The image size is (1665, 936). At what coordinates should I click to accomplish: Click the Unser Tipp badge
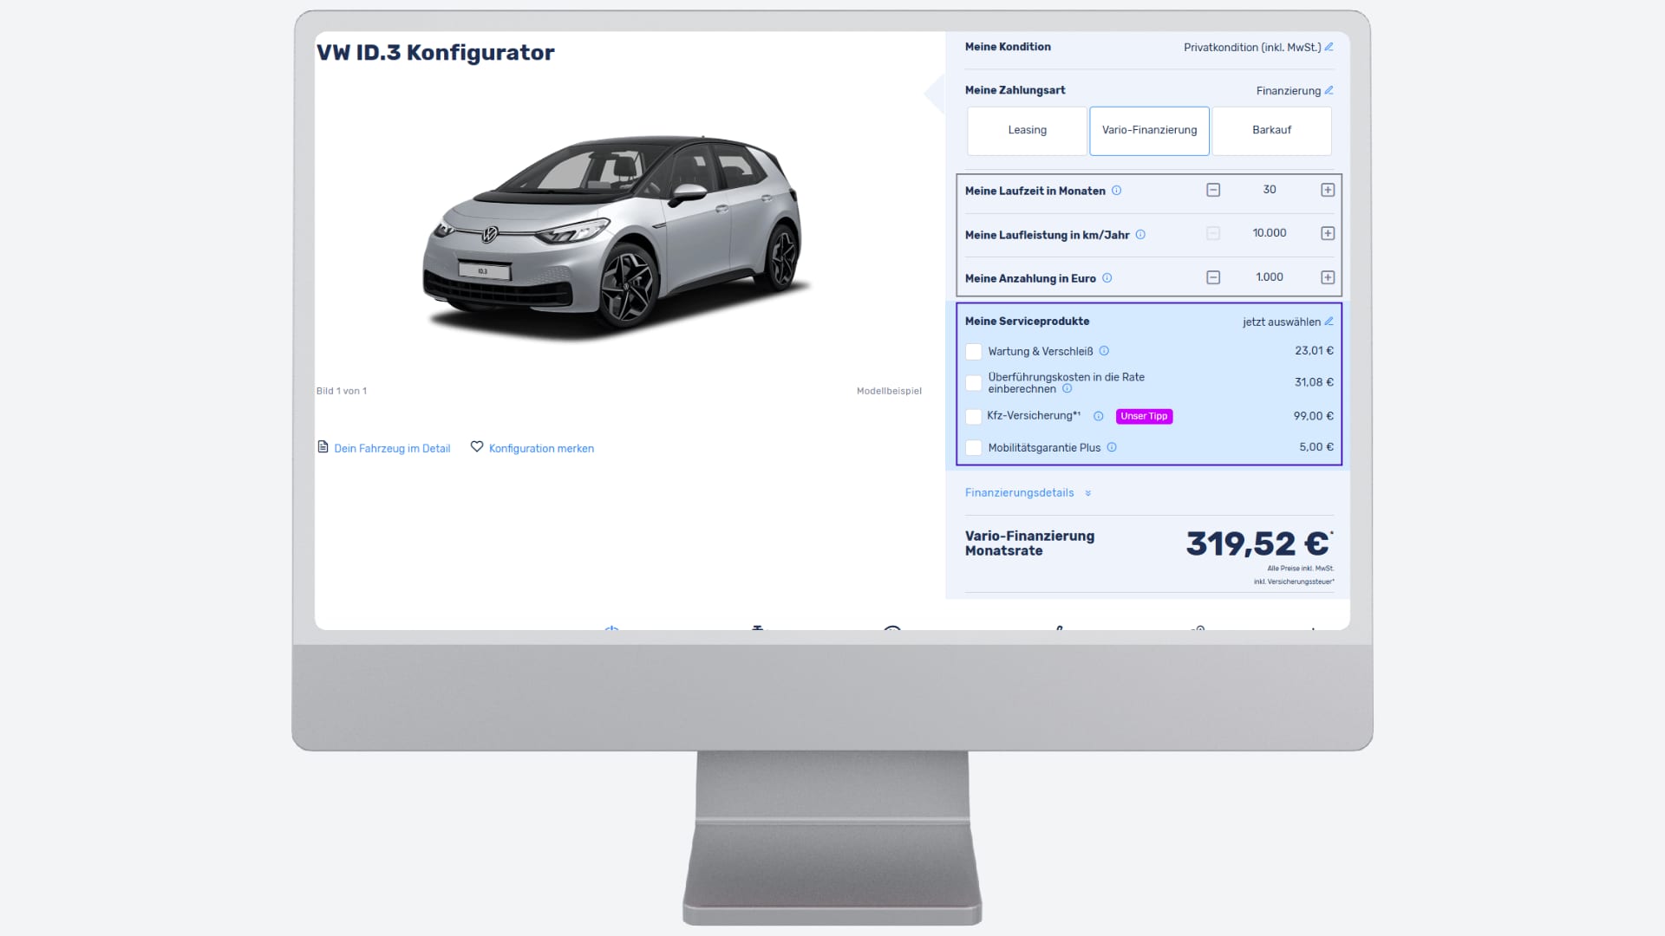coord(1144,417)
